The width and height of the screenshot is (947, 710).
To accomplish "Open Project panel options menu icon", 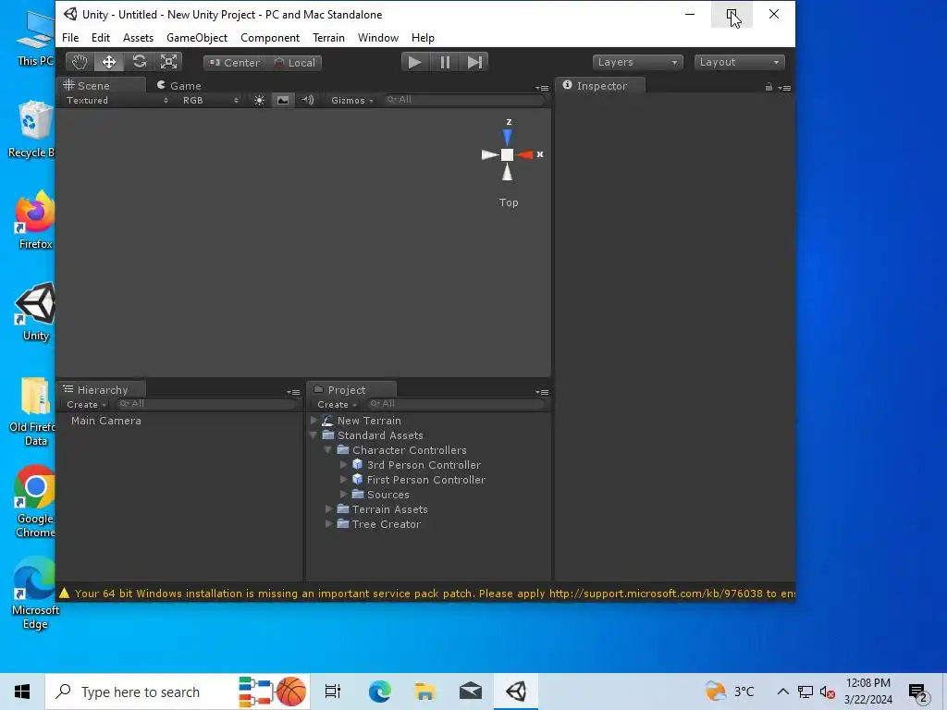I will 542,392.
